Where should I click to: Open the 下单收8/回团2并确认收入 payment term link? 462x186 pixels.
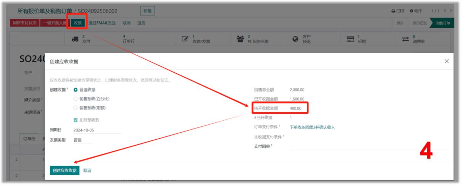click(x=312, y=127)
